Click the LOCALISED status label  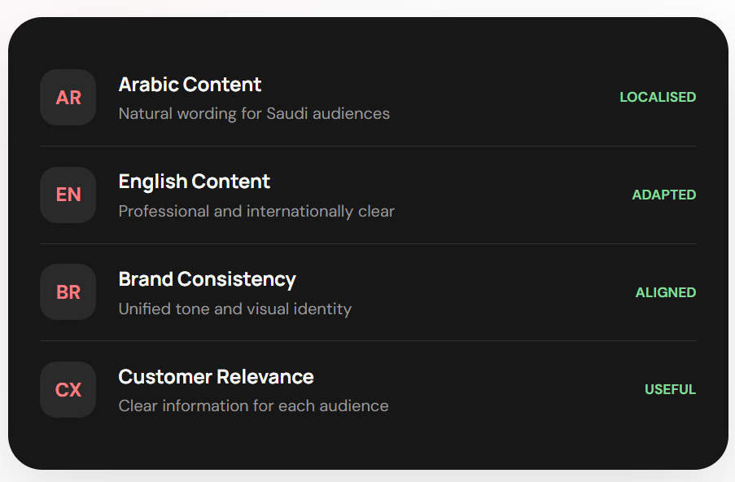pos(658,97)
